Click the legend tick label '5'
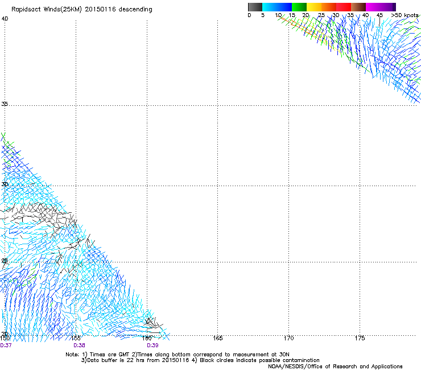 tap(263, 15)
